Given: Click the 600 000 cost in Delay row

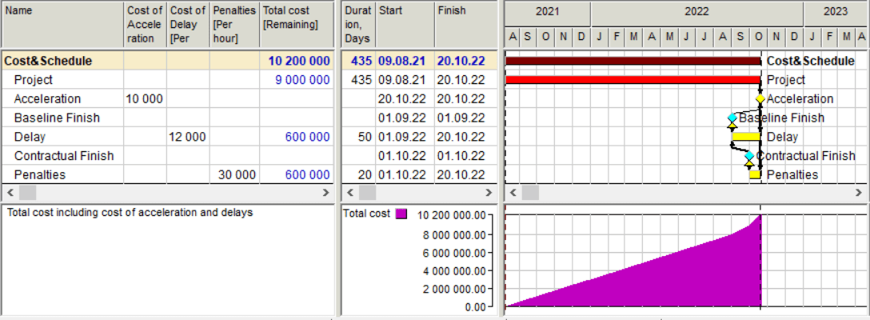Looking at the screenshot, I should tap(297, 137).
